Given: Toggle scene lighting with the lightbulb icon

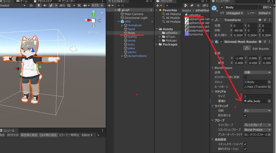Looking at the screenshot, I should [x=39, y=5].
